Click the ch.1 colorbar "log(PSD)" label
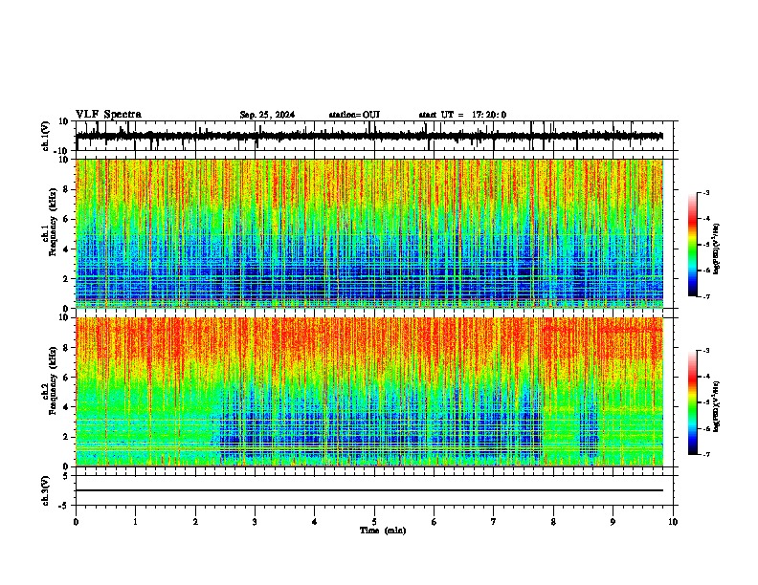 (717, 249)
